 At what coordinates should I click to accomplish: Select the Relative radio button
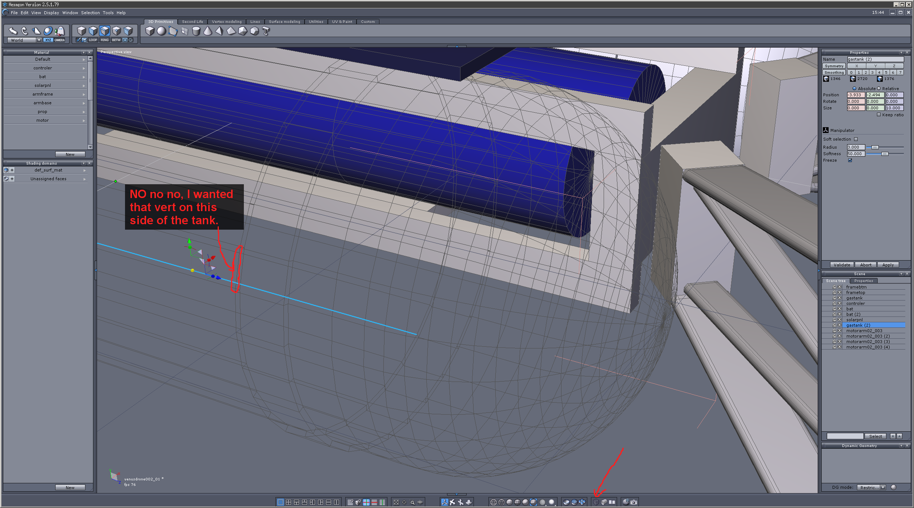tap(879, 88)
